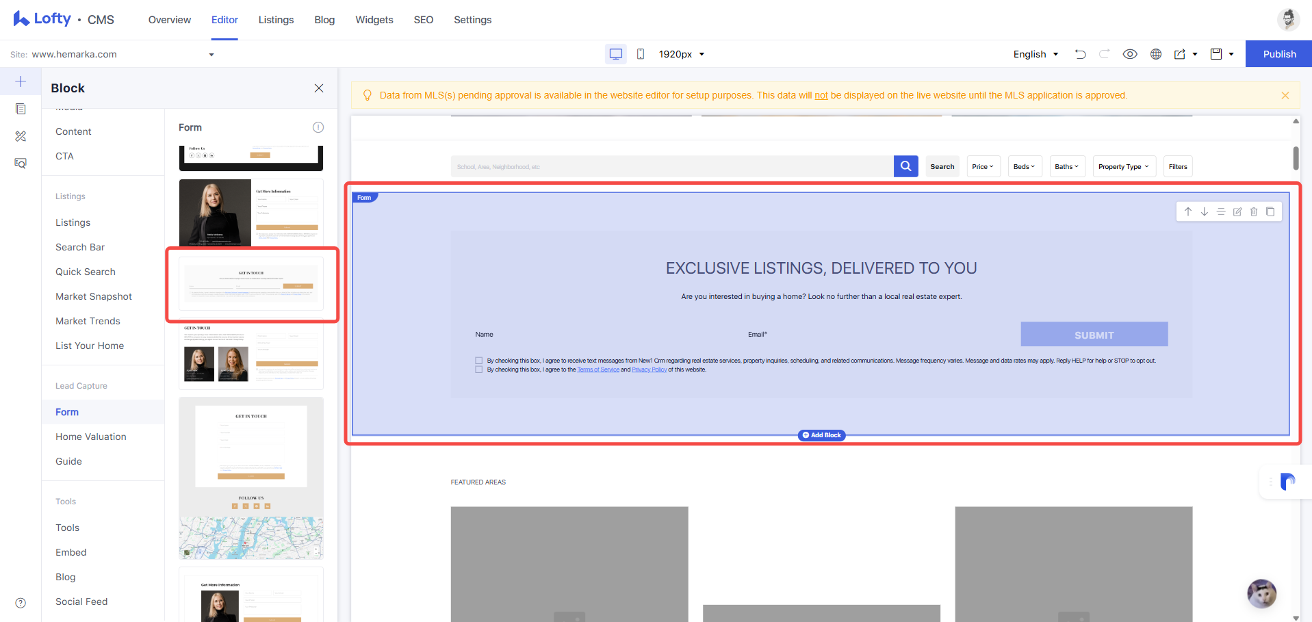
Task: Redo the last change
Action: [x=1105, y=54]
